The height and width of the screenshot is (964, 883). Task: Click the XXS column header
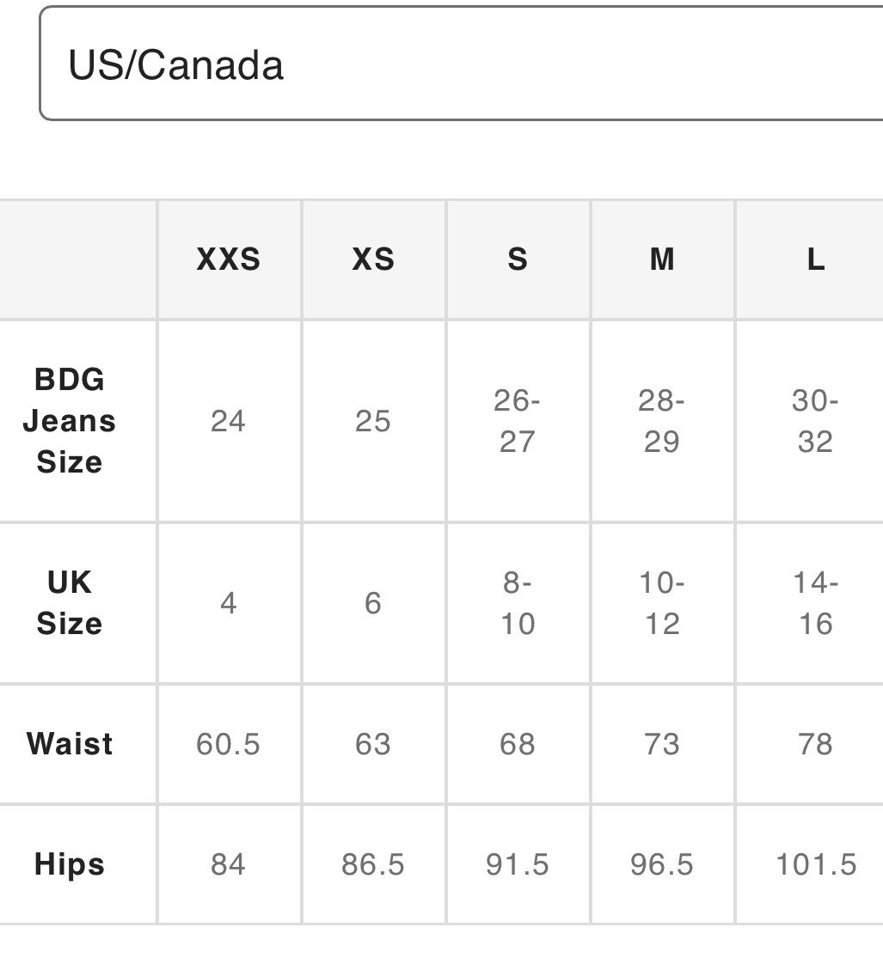pyautogui.click(x=229, y=259)
